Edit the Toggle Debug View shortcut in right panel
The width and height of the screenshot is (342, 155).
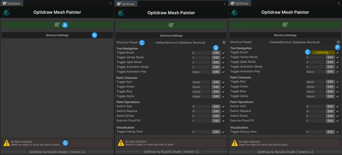tap(330, 132)
